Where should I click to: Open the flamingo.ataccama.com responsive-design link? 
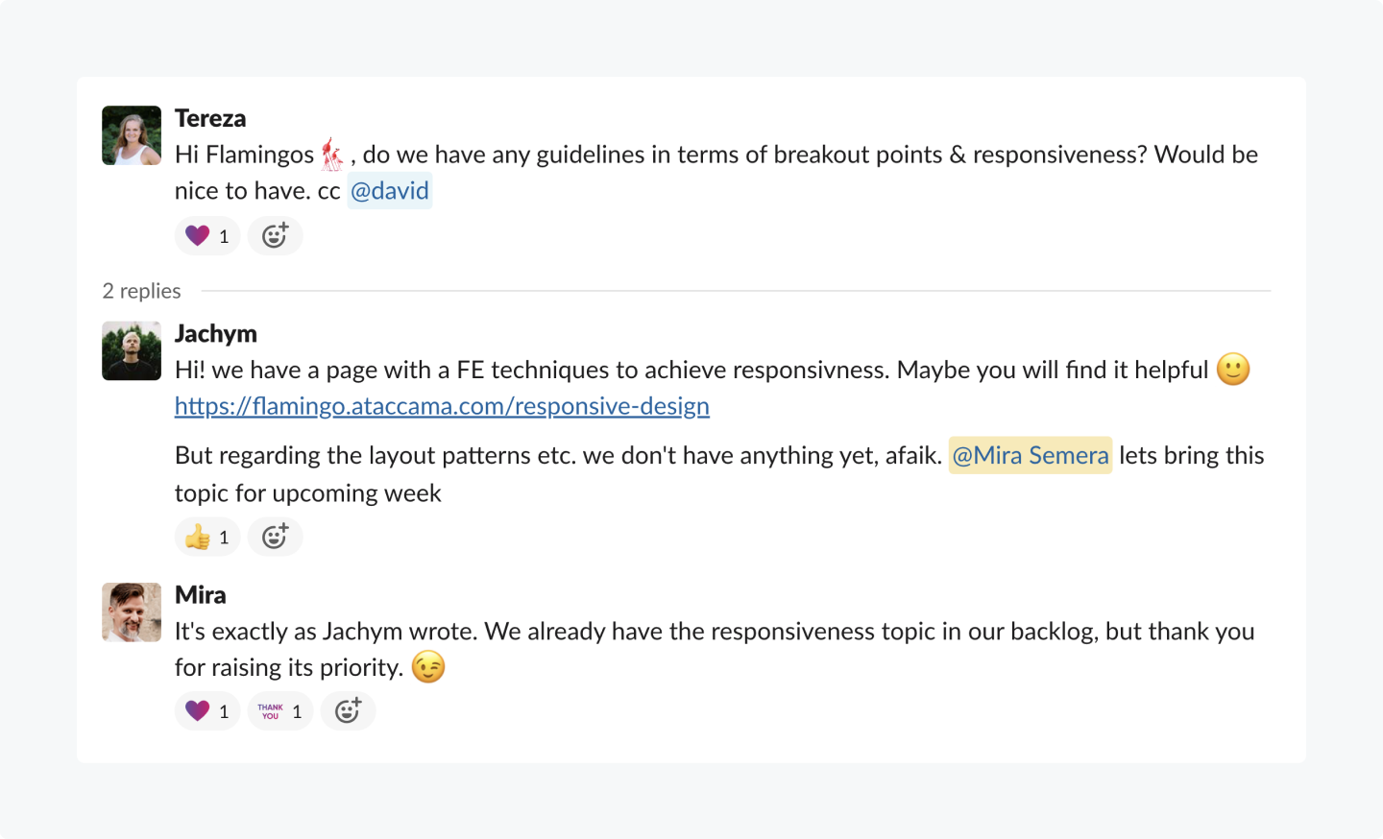tap(442, 406)
